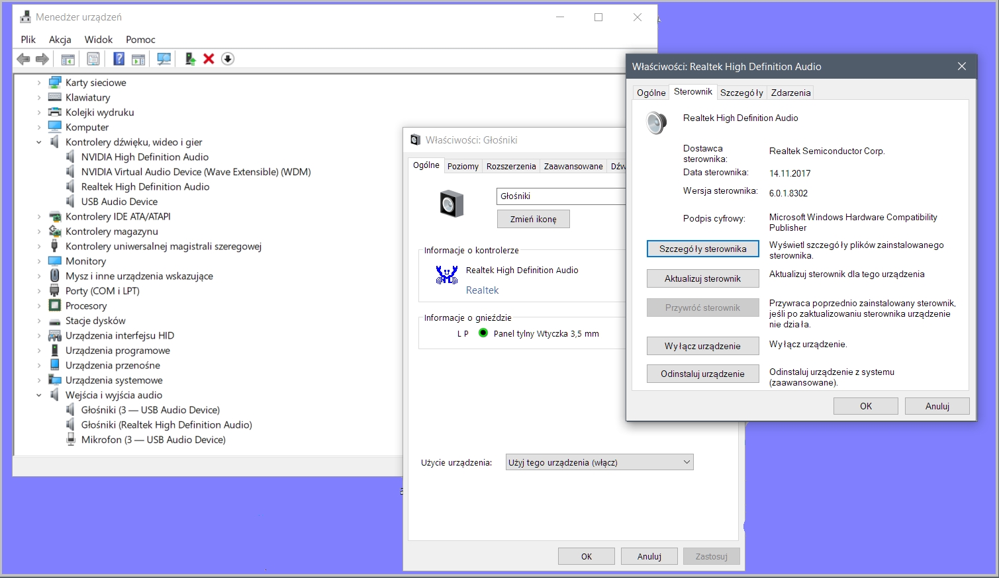
Task: Expand the Klawiatury node
Action: click(39, 97)
